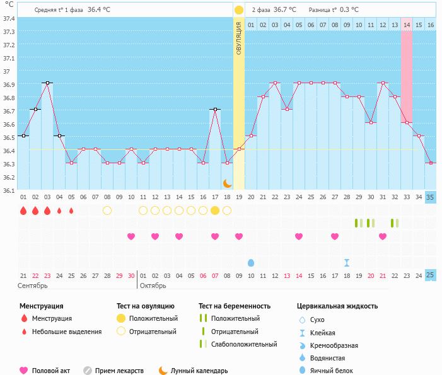Click the pregnancy test marker on day 29

click(x=359, y=223)
